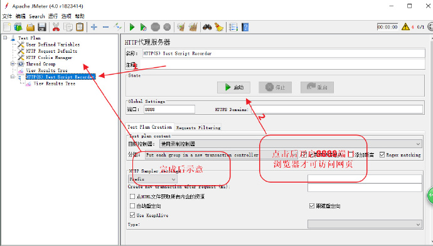Enable 自动重定向 checkbox
The image size is (433, 246).
click(x=132, y=206)
